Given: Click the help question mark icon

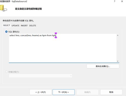Looking at the screenshot, I should (x=115, y=1).
